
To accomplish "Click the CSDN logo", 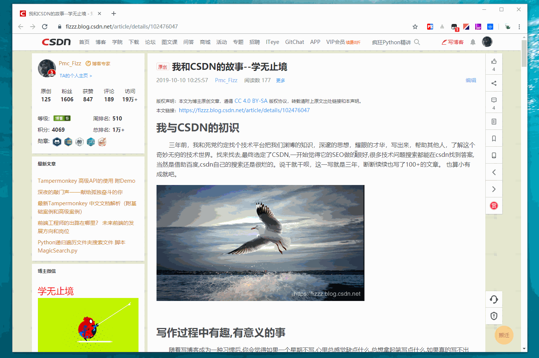I will [56, 42].
